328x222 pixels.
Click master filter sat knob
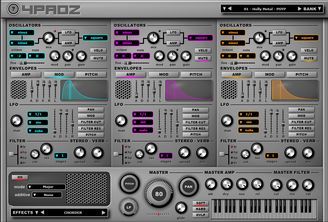coord(308,185)
